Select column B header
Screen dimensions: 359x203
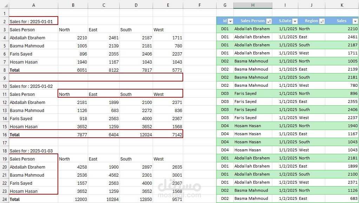coord(73,5)
